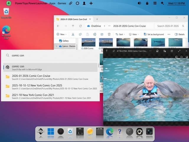This screenshot has height=142, width=189.
Task: Click Set as background button
Action: click(154, 34)
